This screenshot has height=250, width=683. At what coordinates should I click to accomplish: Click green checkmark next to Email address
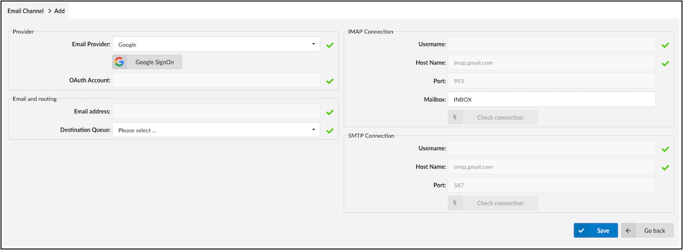pos(329,112)
